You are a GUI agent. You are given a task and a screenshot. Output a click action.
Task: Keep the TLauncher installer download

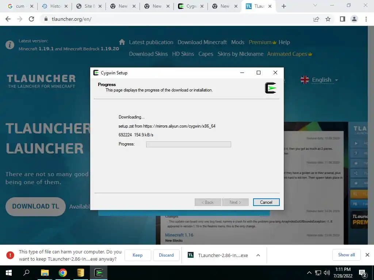point(138,255)
